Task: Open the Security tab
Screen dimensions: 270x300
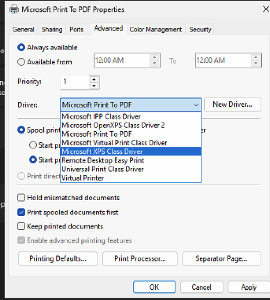Action: tap(200, 29)
